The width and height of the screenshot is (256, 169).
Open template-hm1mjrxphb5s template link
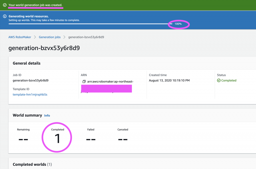tap(30, 94)
